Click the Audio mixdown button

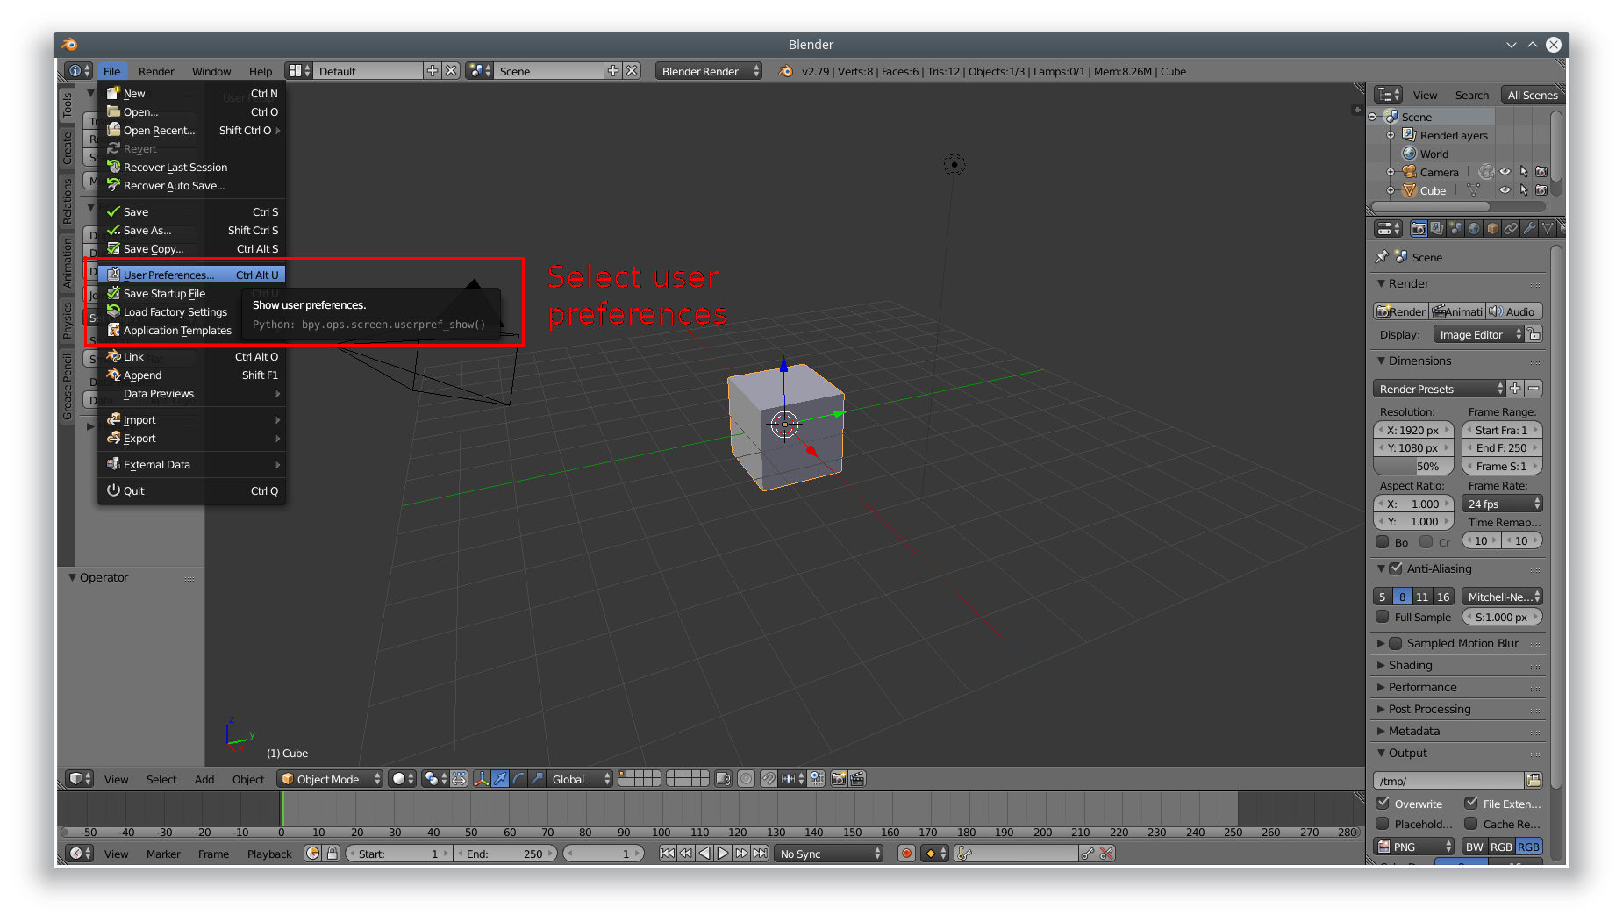(1513, 311)
